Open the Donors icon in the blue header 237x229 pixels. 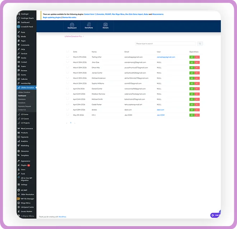pyautogui.click(x=106, y=26)
